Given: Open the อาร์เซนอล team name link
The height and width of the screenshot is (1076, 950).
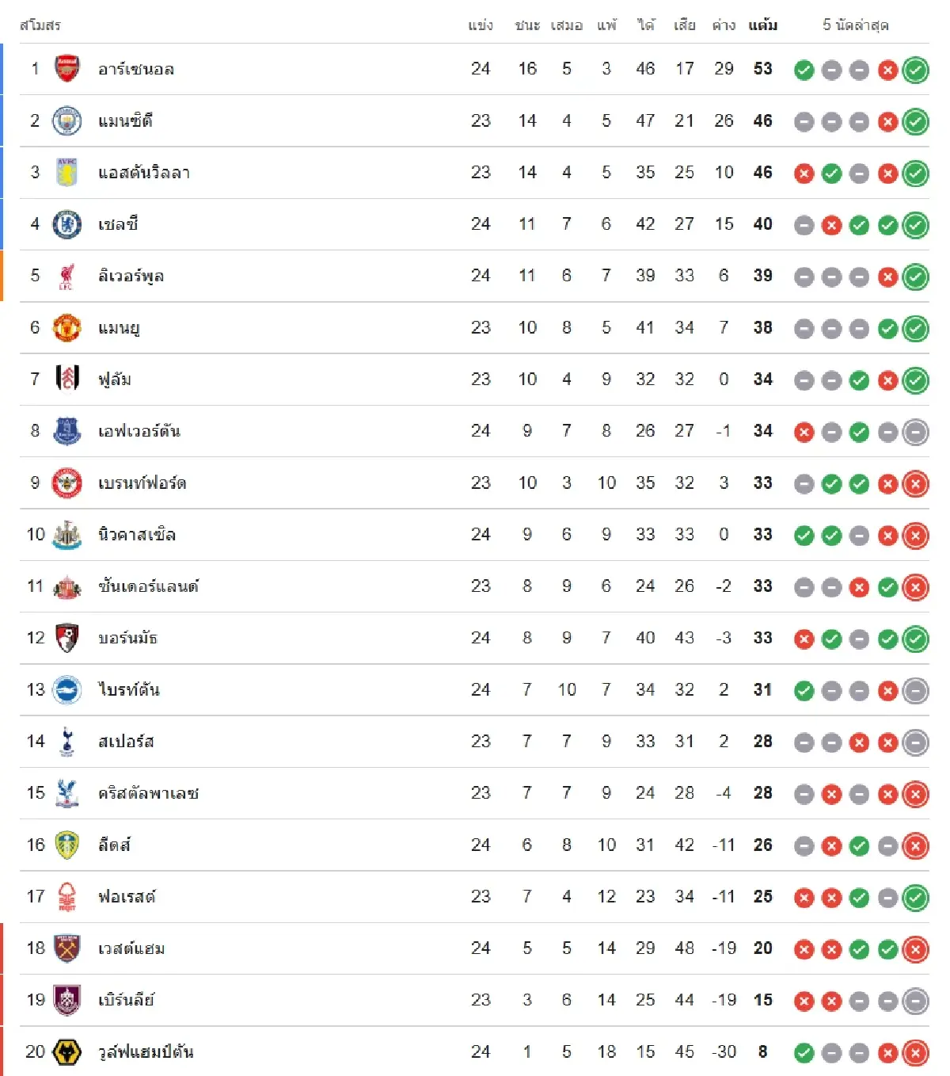Looking at the screenshot, I should tap(136, 70).
